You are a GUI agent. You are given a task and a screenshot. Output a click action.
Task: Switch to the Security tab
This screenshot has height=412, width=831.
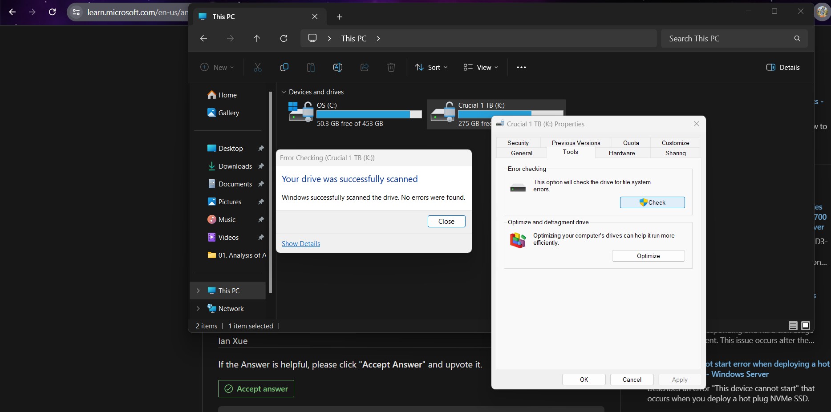pos(518,143)
